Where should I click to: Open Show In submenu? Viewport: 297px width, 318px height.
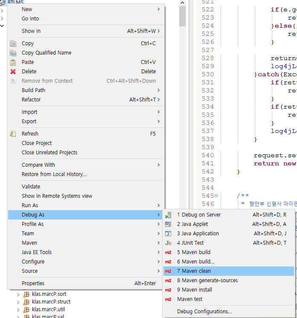click(86, 31)
